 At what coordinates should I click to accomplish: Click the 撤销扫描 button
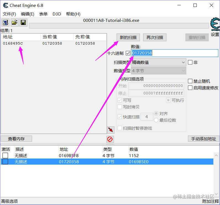click(197, 38)
